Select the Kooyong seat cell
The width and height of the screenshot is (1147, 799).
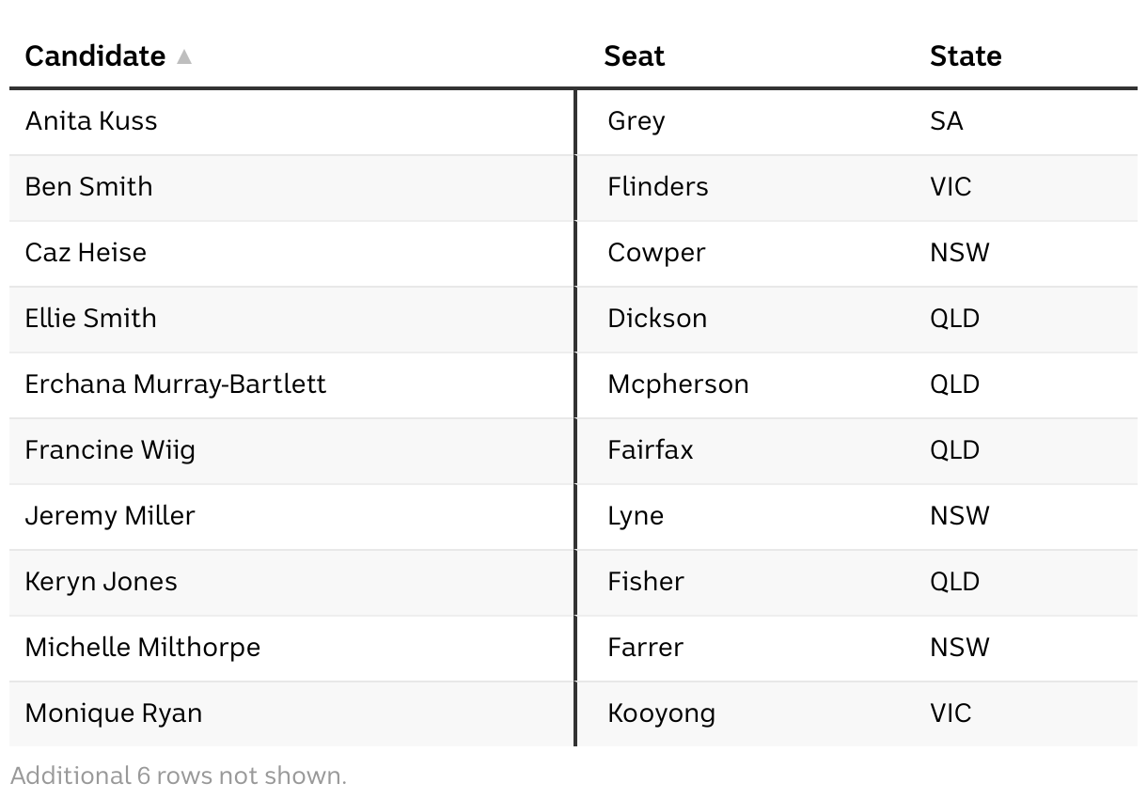(x=661, y=713)
